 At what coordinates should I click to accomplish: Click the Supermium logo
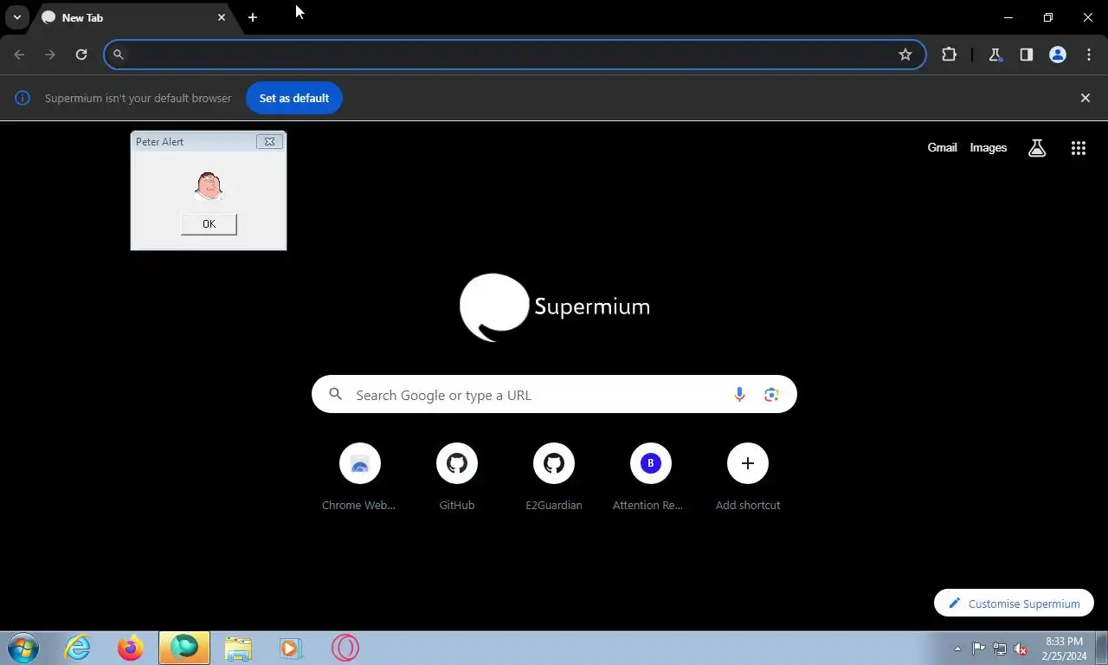554,307
